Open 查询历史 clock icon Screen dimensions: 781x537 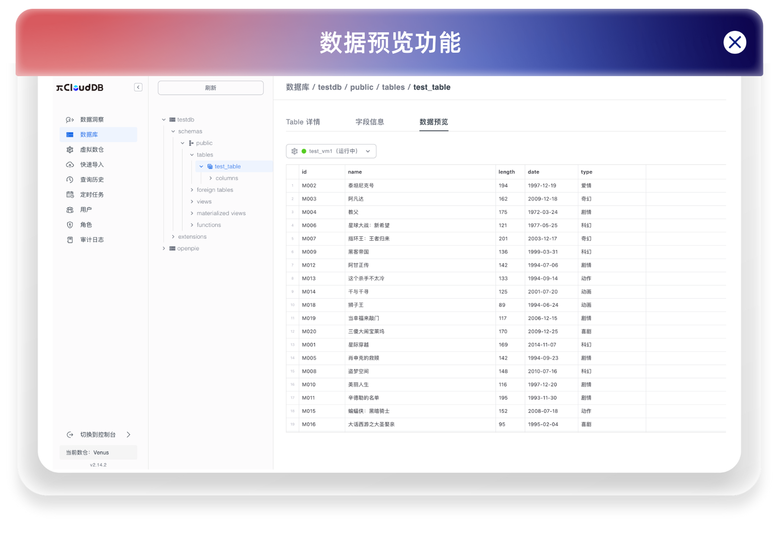70,180
